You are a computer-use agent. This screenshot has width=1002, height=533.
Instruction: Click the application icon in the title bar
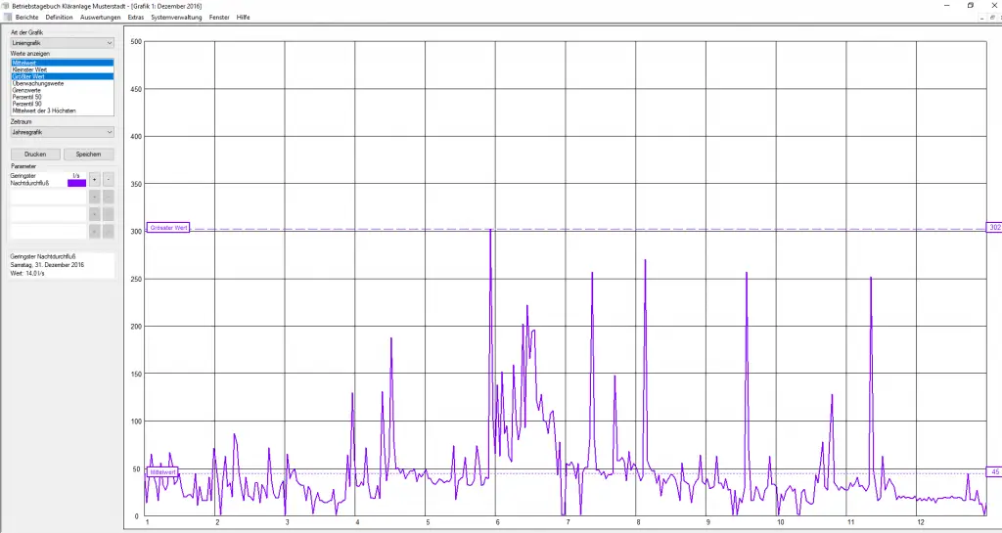pyautogui.click(x=6, y=5)
